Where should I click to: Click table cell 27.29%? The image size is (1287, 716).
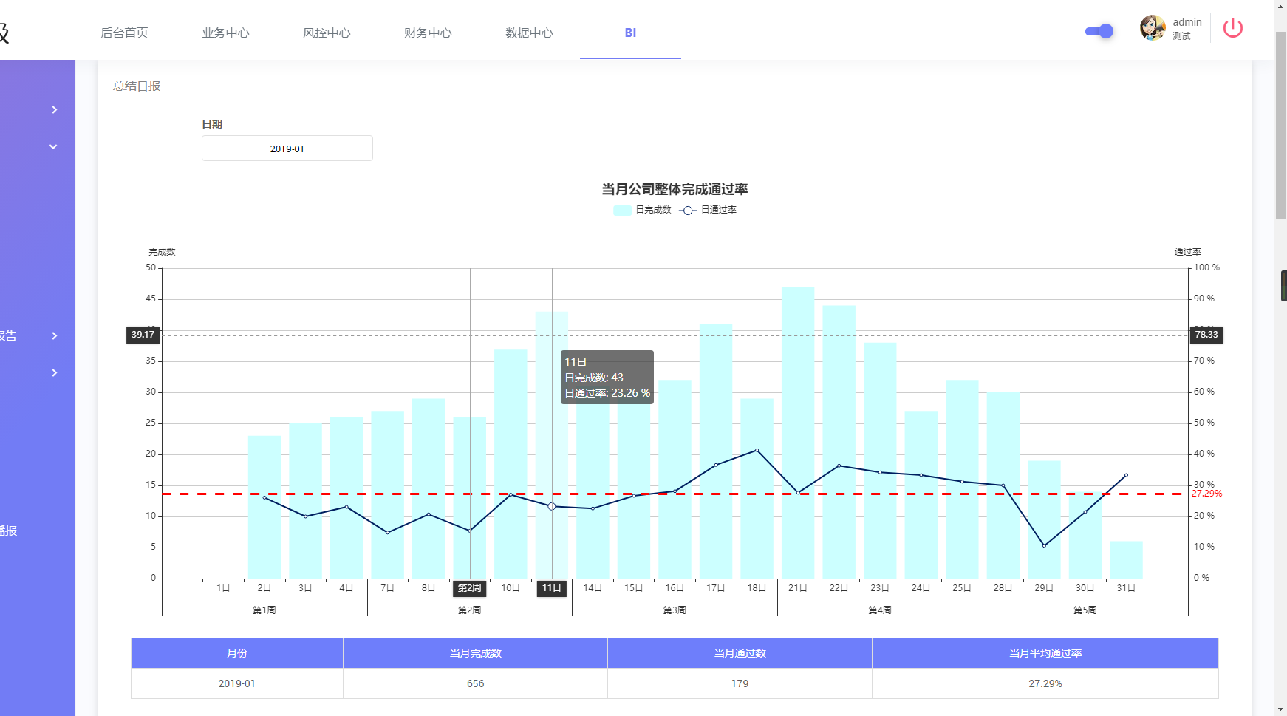[x=1045, y=683]
